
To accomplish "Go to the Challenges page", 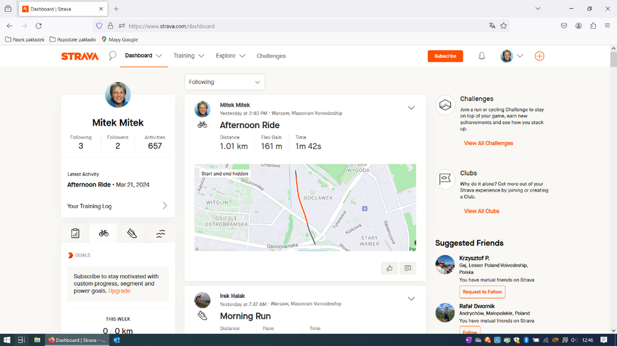I will pos(271,56).
